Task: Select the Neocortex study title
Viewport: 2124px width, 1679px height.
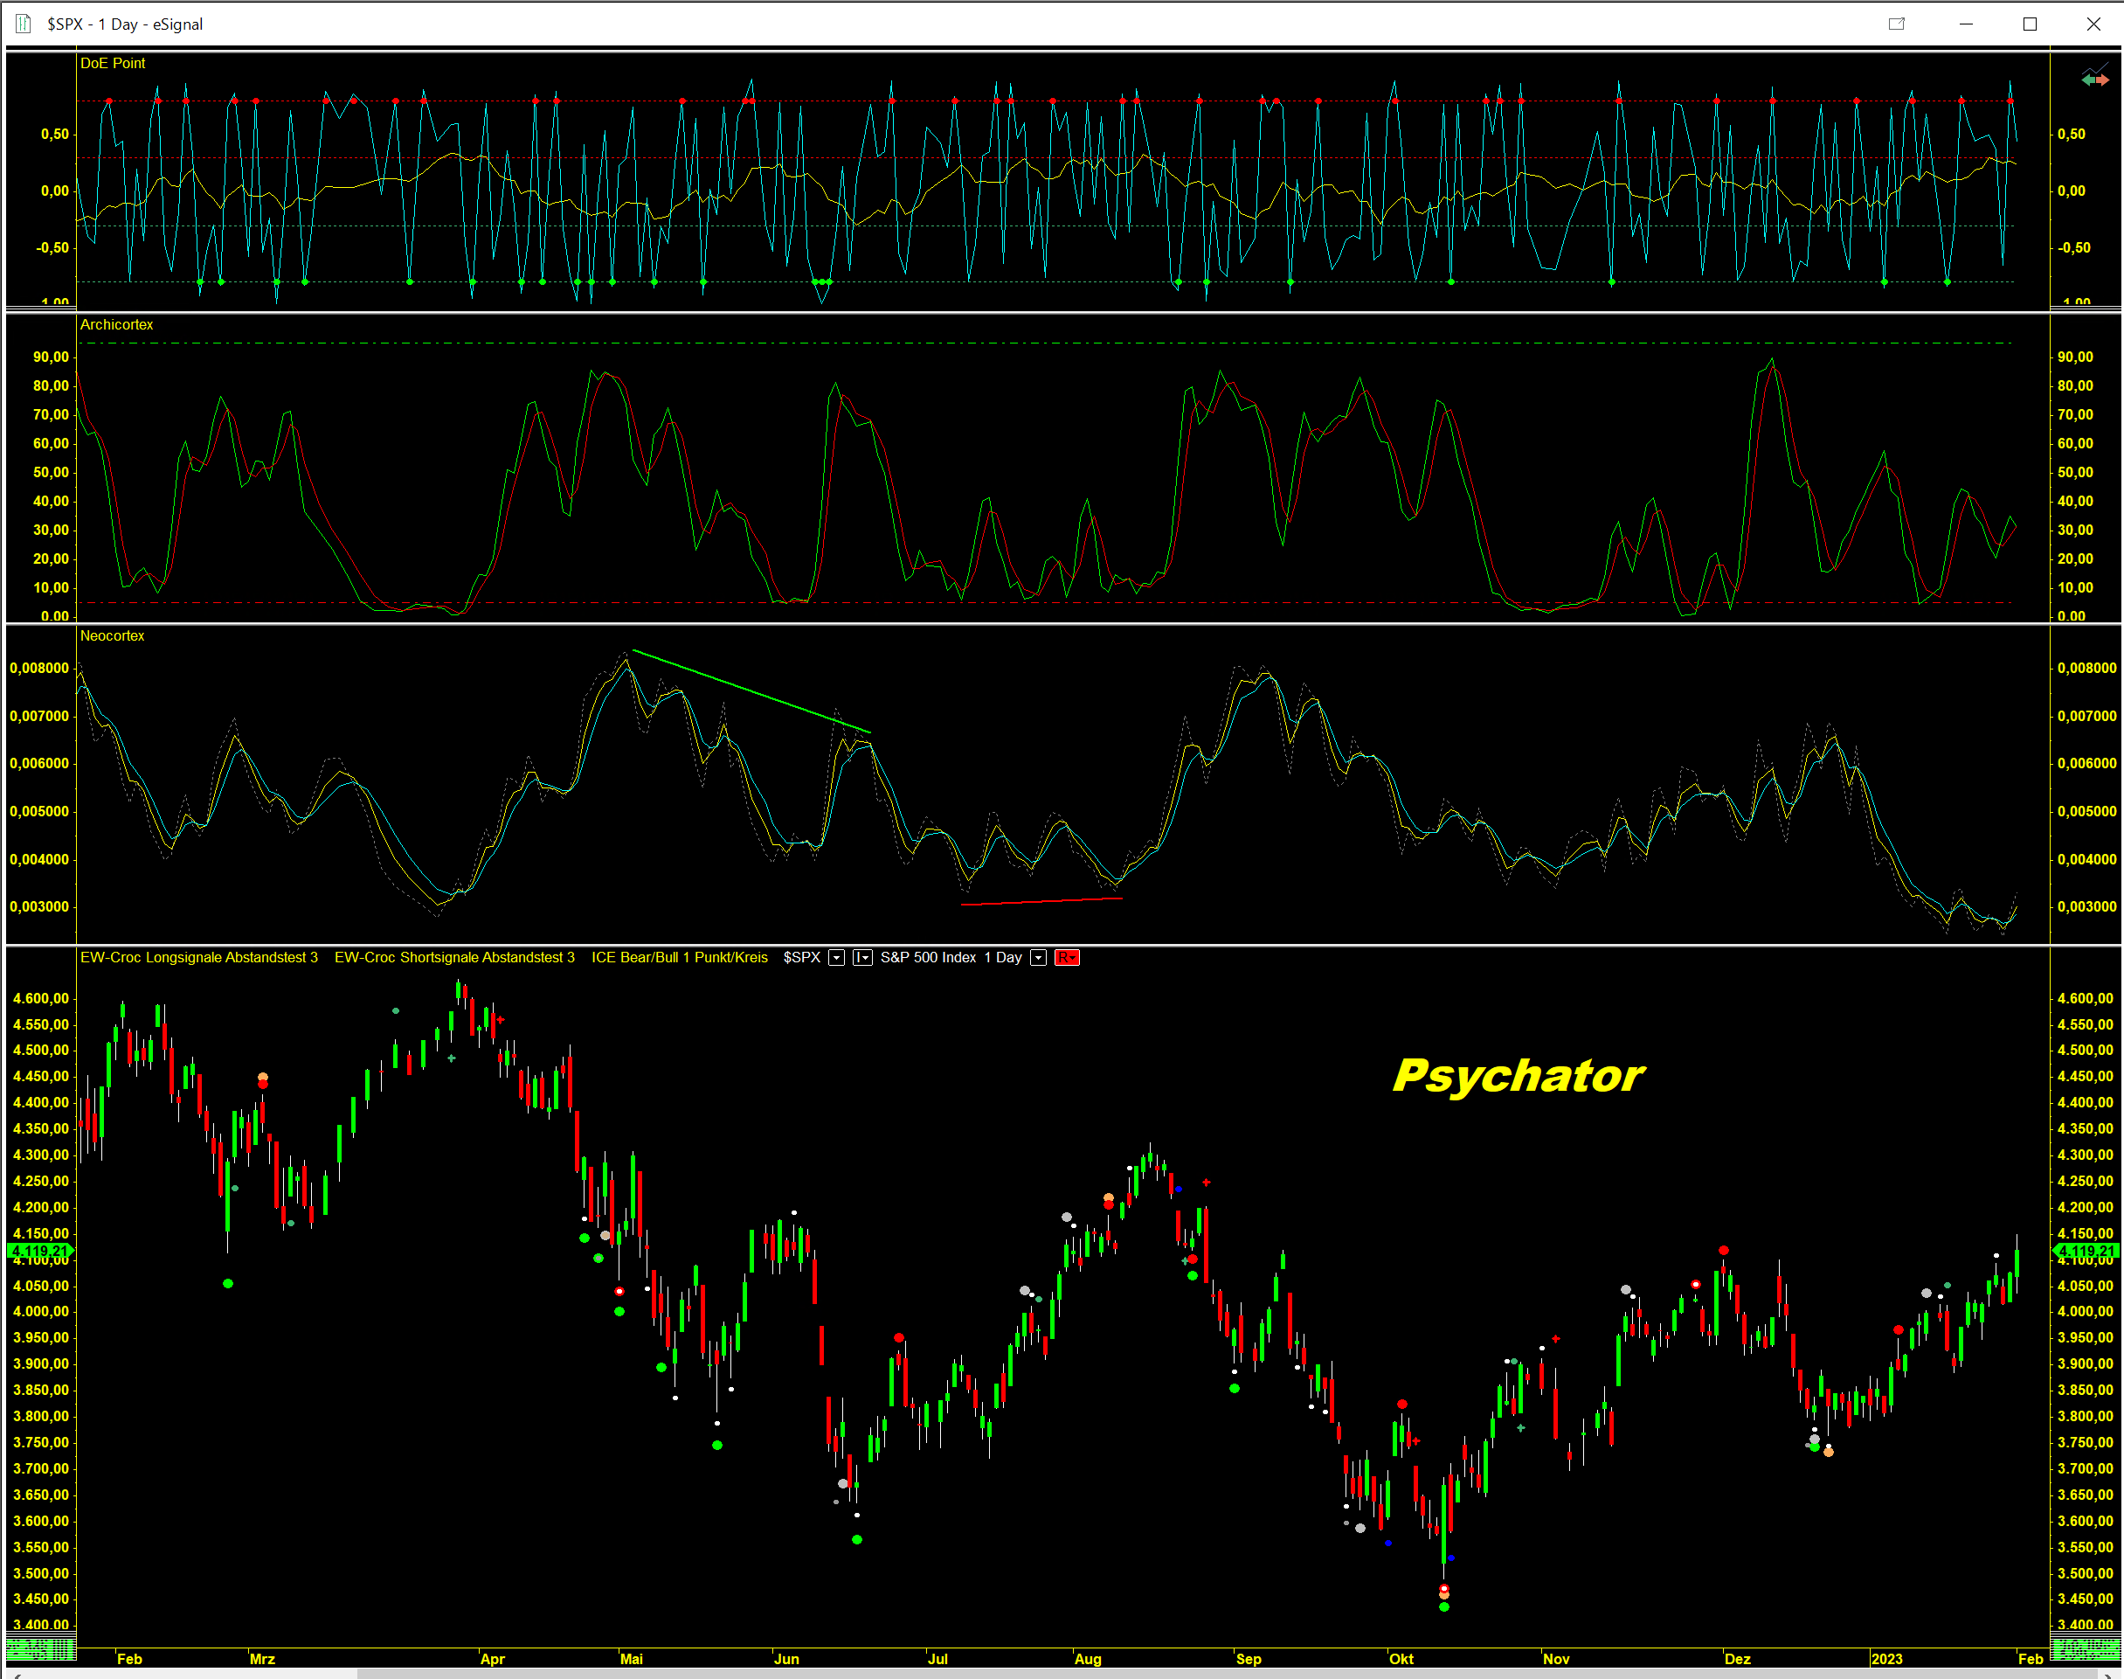Action: tap(112, 636)
